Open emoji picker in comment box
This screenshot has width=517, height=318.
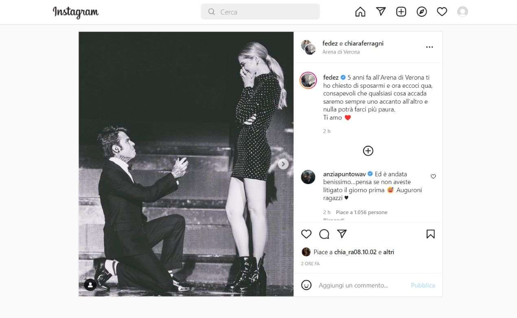tap(307, 285)
